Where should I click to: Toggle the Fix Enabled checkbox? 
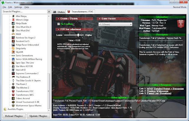tap(58, 24)
